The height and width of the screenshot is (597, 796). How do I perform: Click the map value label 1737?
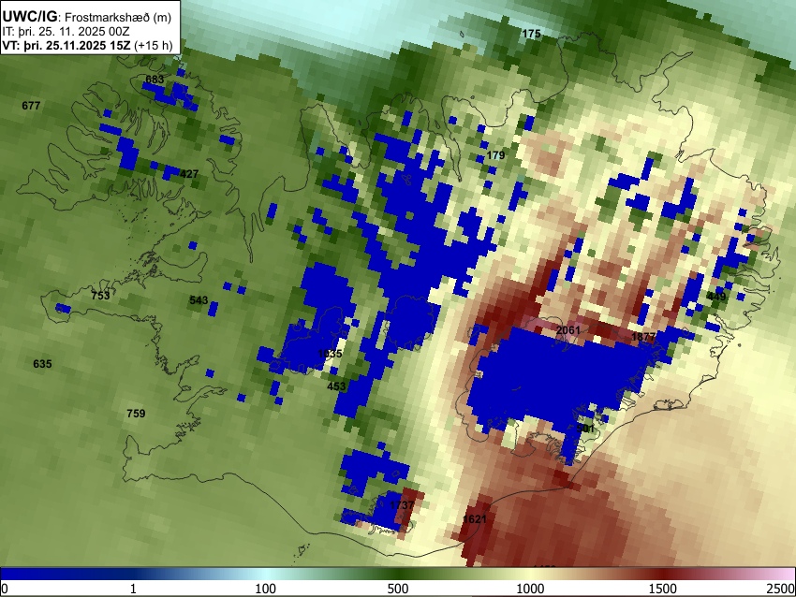[402, 505]
